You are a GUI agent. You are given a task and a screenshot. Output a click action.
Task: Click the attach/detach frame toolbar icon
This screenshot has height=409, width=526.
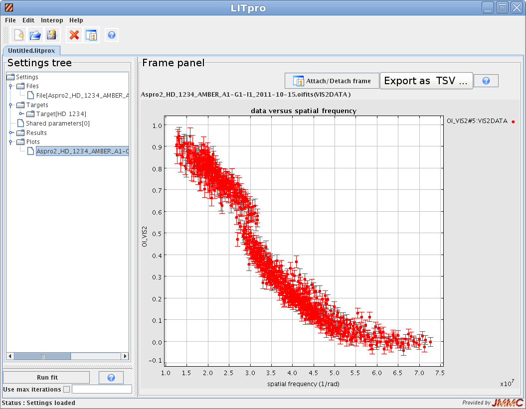coord(91,35)
